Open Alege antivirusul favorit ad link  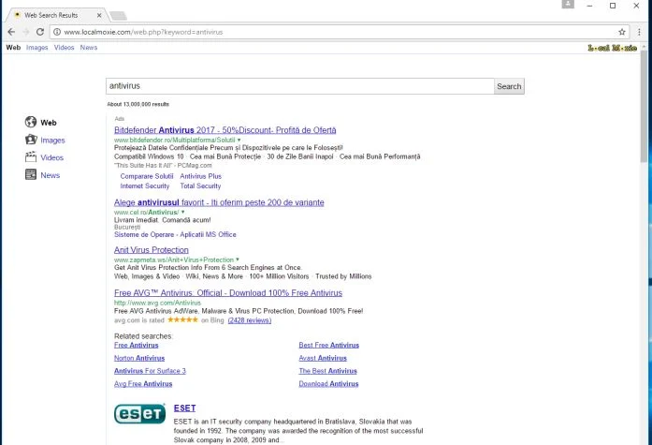(x=219, y=202)
